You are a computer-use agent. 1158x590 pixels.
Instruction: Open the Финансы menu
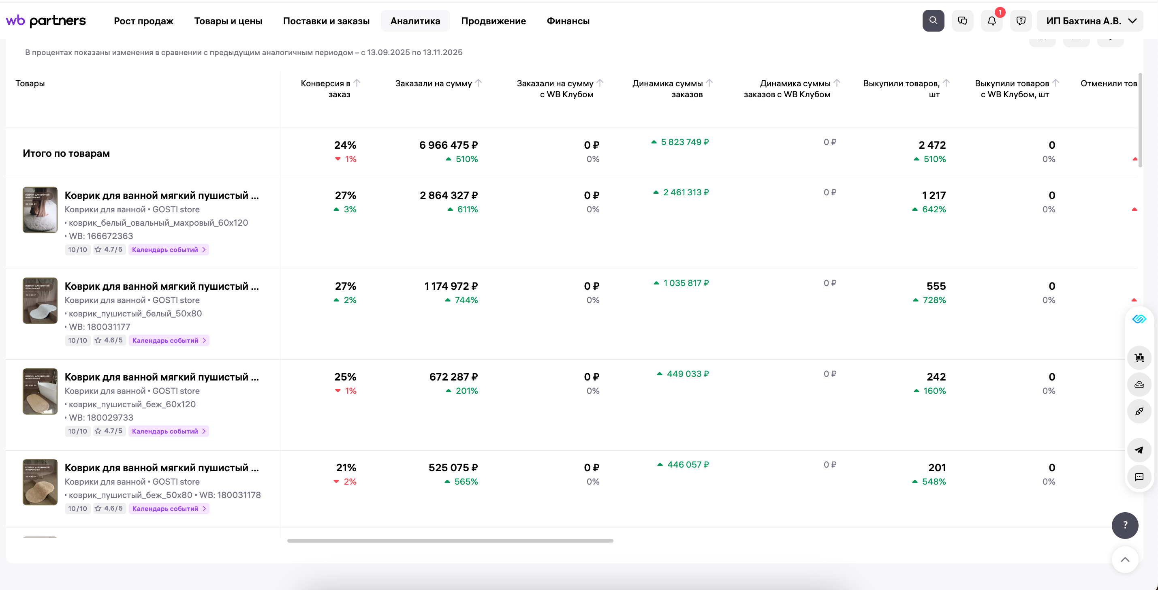pyautogui.click(x=568, y=21)
